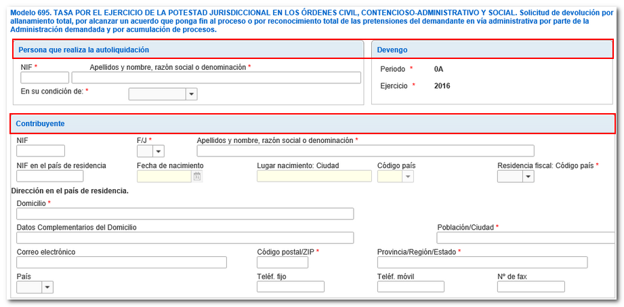The height and width of the screenshot is (307, 624).
Task: Click the Provincia/Región/Estado field
Action: pyautogui.click(x=482, y=262)
